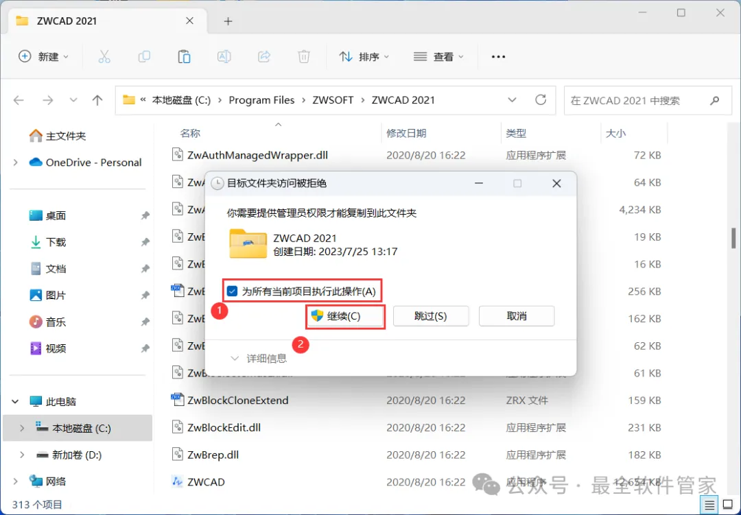Click 跳过(S) button
The height and width of the screenshot is (515, 741).
[x=430, y=316]
